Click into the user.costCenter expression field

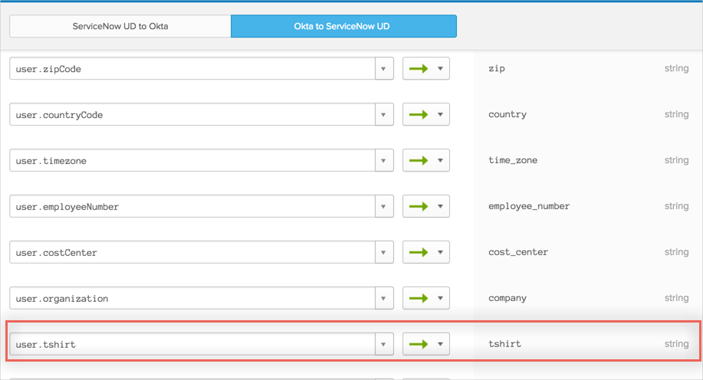pos(192,252)
